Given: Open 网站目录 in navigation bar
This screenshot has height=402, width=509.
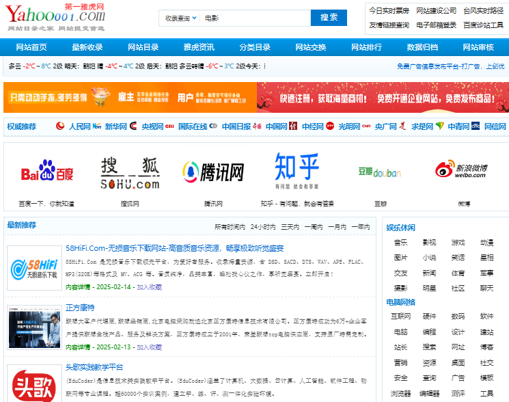Looking at the screenshot, I should [143, 47].
